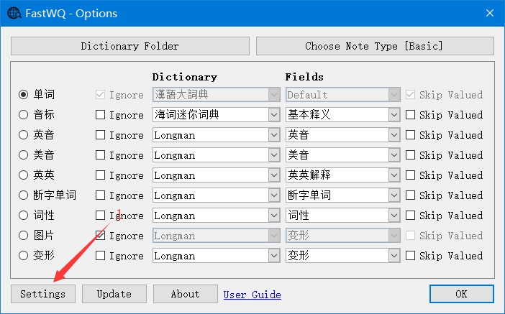Toggle Skip Valued for 英音 row
The width and height of the screenshot is (505, 314).
click(411, 135)
